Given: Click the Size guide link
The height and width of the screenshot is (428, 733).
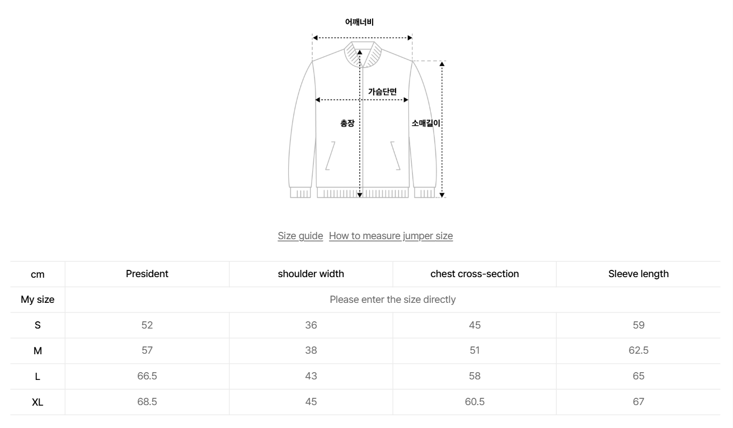Looking at the screenshot, I should (x=300, y=236).
